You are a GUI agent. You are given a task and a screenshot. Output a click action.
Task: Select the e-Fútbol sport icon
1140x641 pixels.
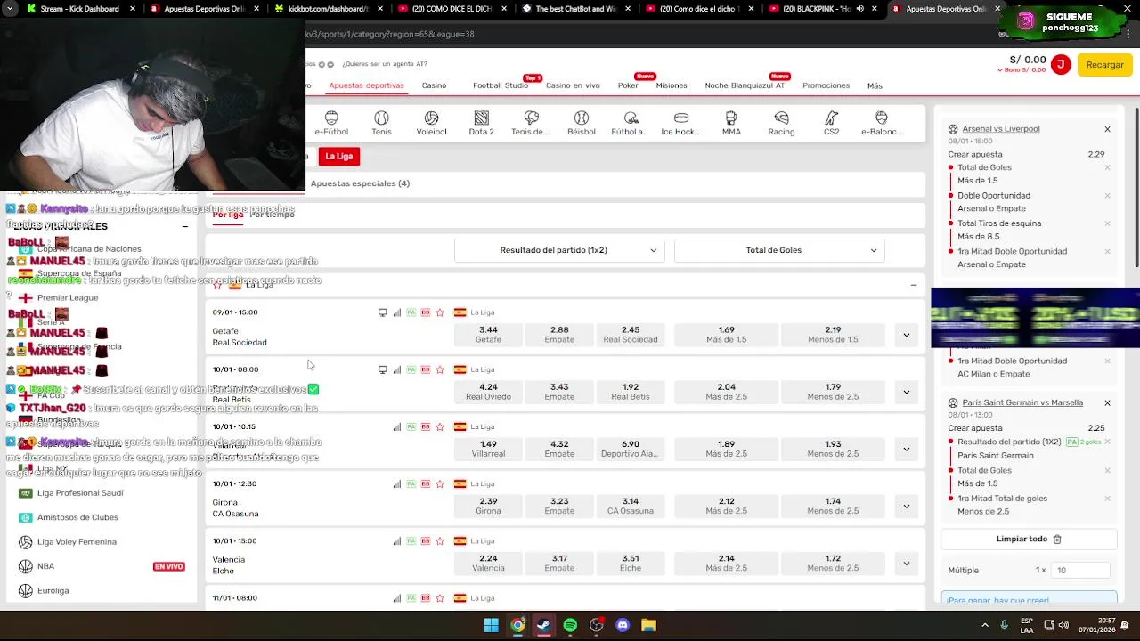tap(331, 123)
